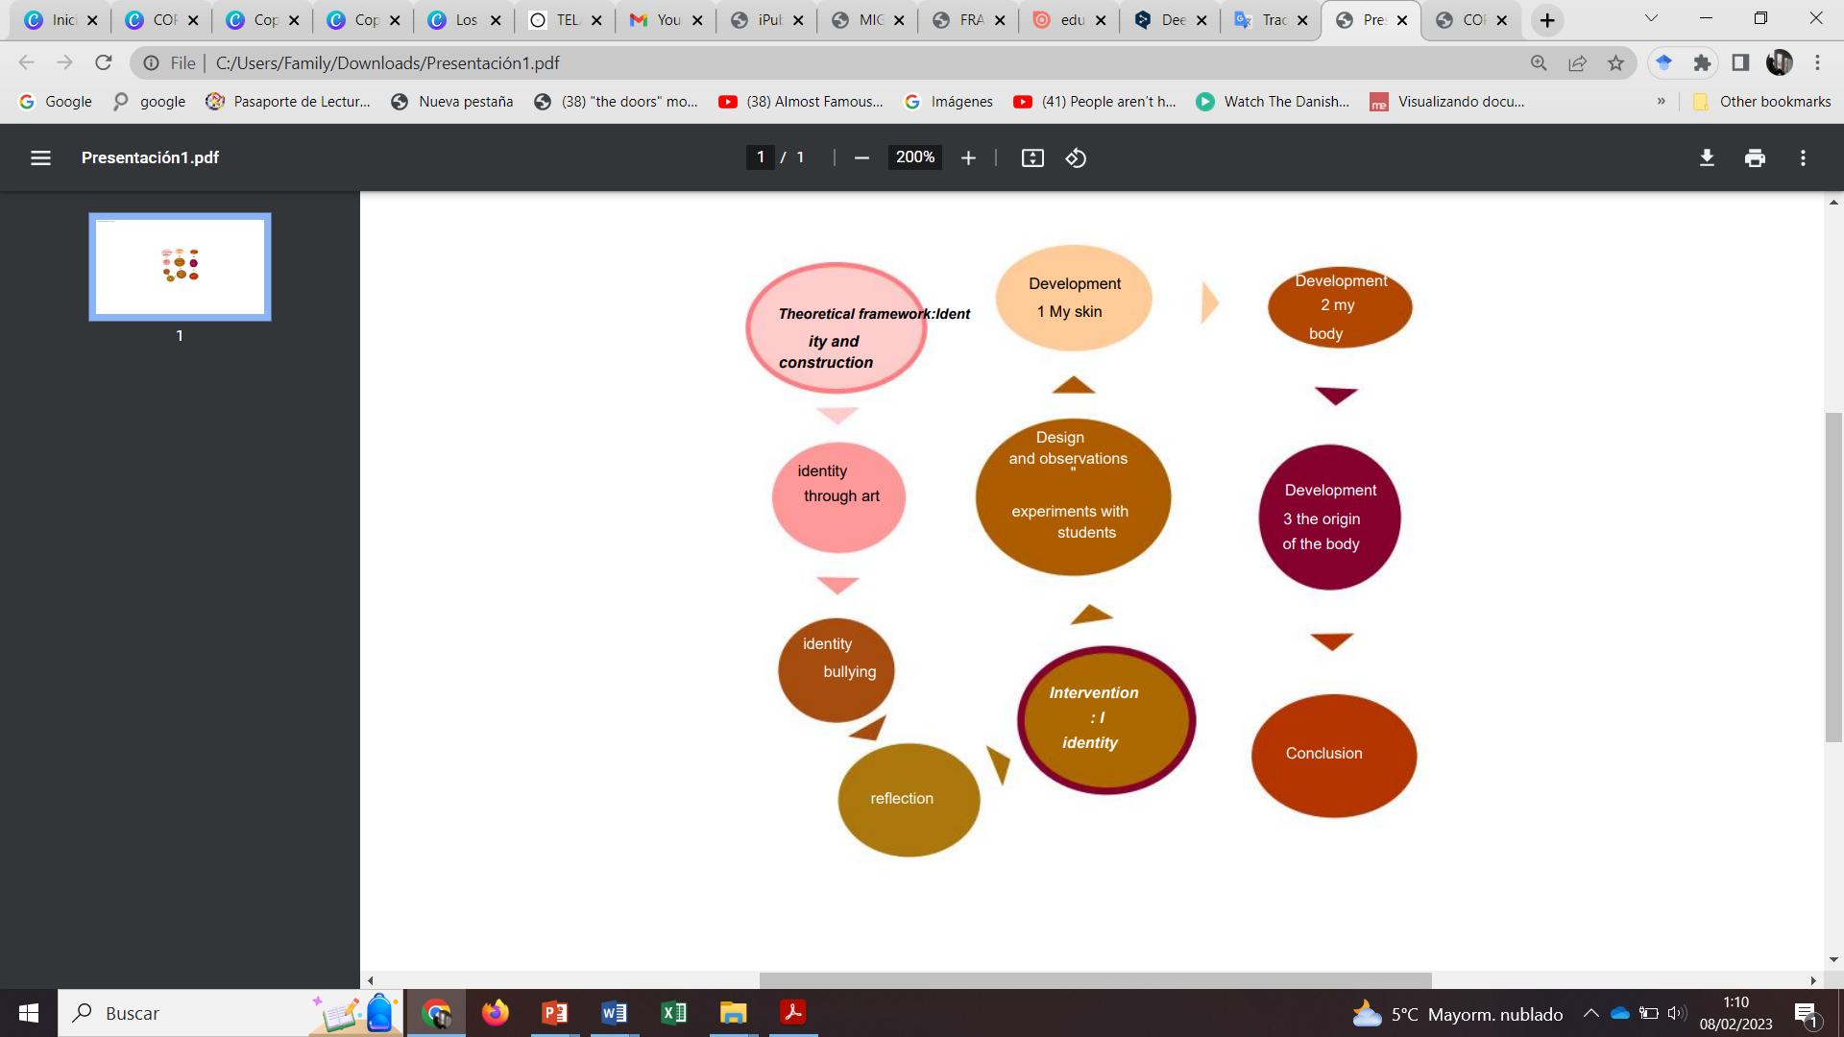Click the zoom percentage field showing 200%
Screen dimensions: 1844x1037
(x=914, y=157)
